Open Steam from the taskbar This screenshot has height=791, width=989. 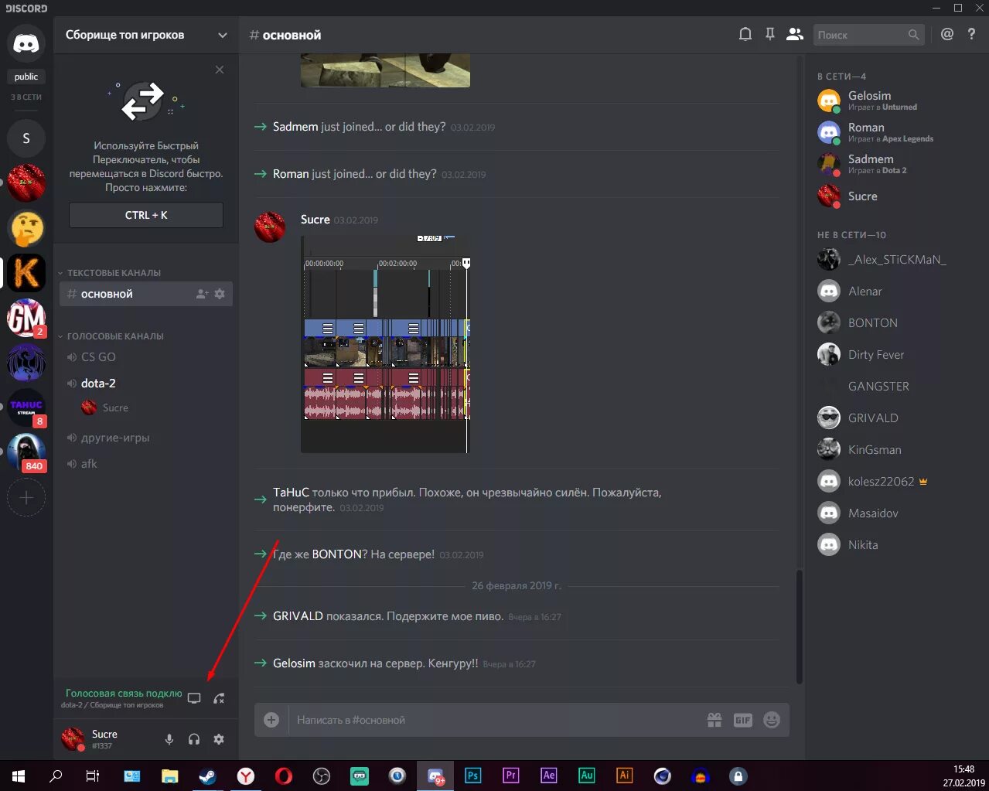(x=207, y=776)
